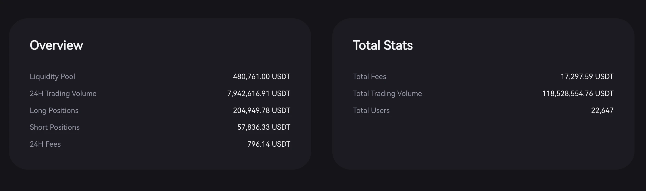Click the 7,942,616.91 USDT volume value
The image size is (646, 191).
pyautogui.click(x=259, y=93)
